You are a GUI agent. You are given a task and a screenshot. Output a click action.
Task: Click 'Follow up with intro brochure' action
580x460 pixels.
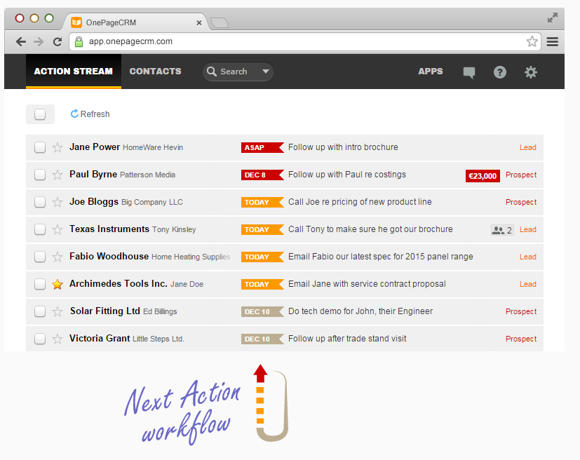[343, 147]
